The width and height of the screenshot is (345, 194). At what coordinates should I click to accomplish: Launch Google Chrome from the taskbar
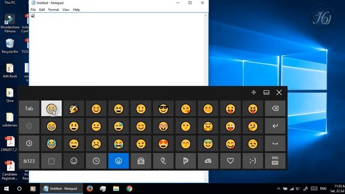pyautogui.click(x=129, y=189)
